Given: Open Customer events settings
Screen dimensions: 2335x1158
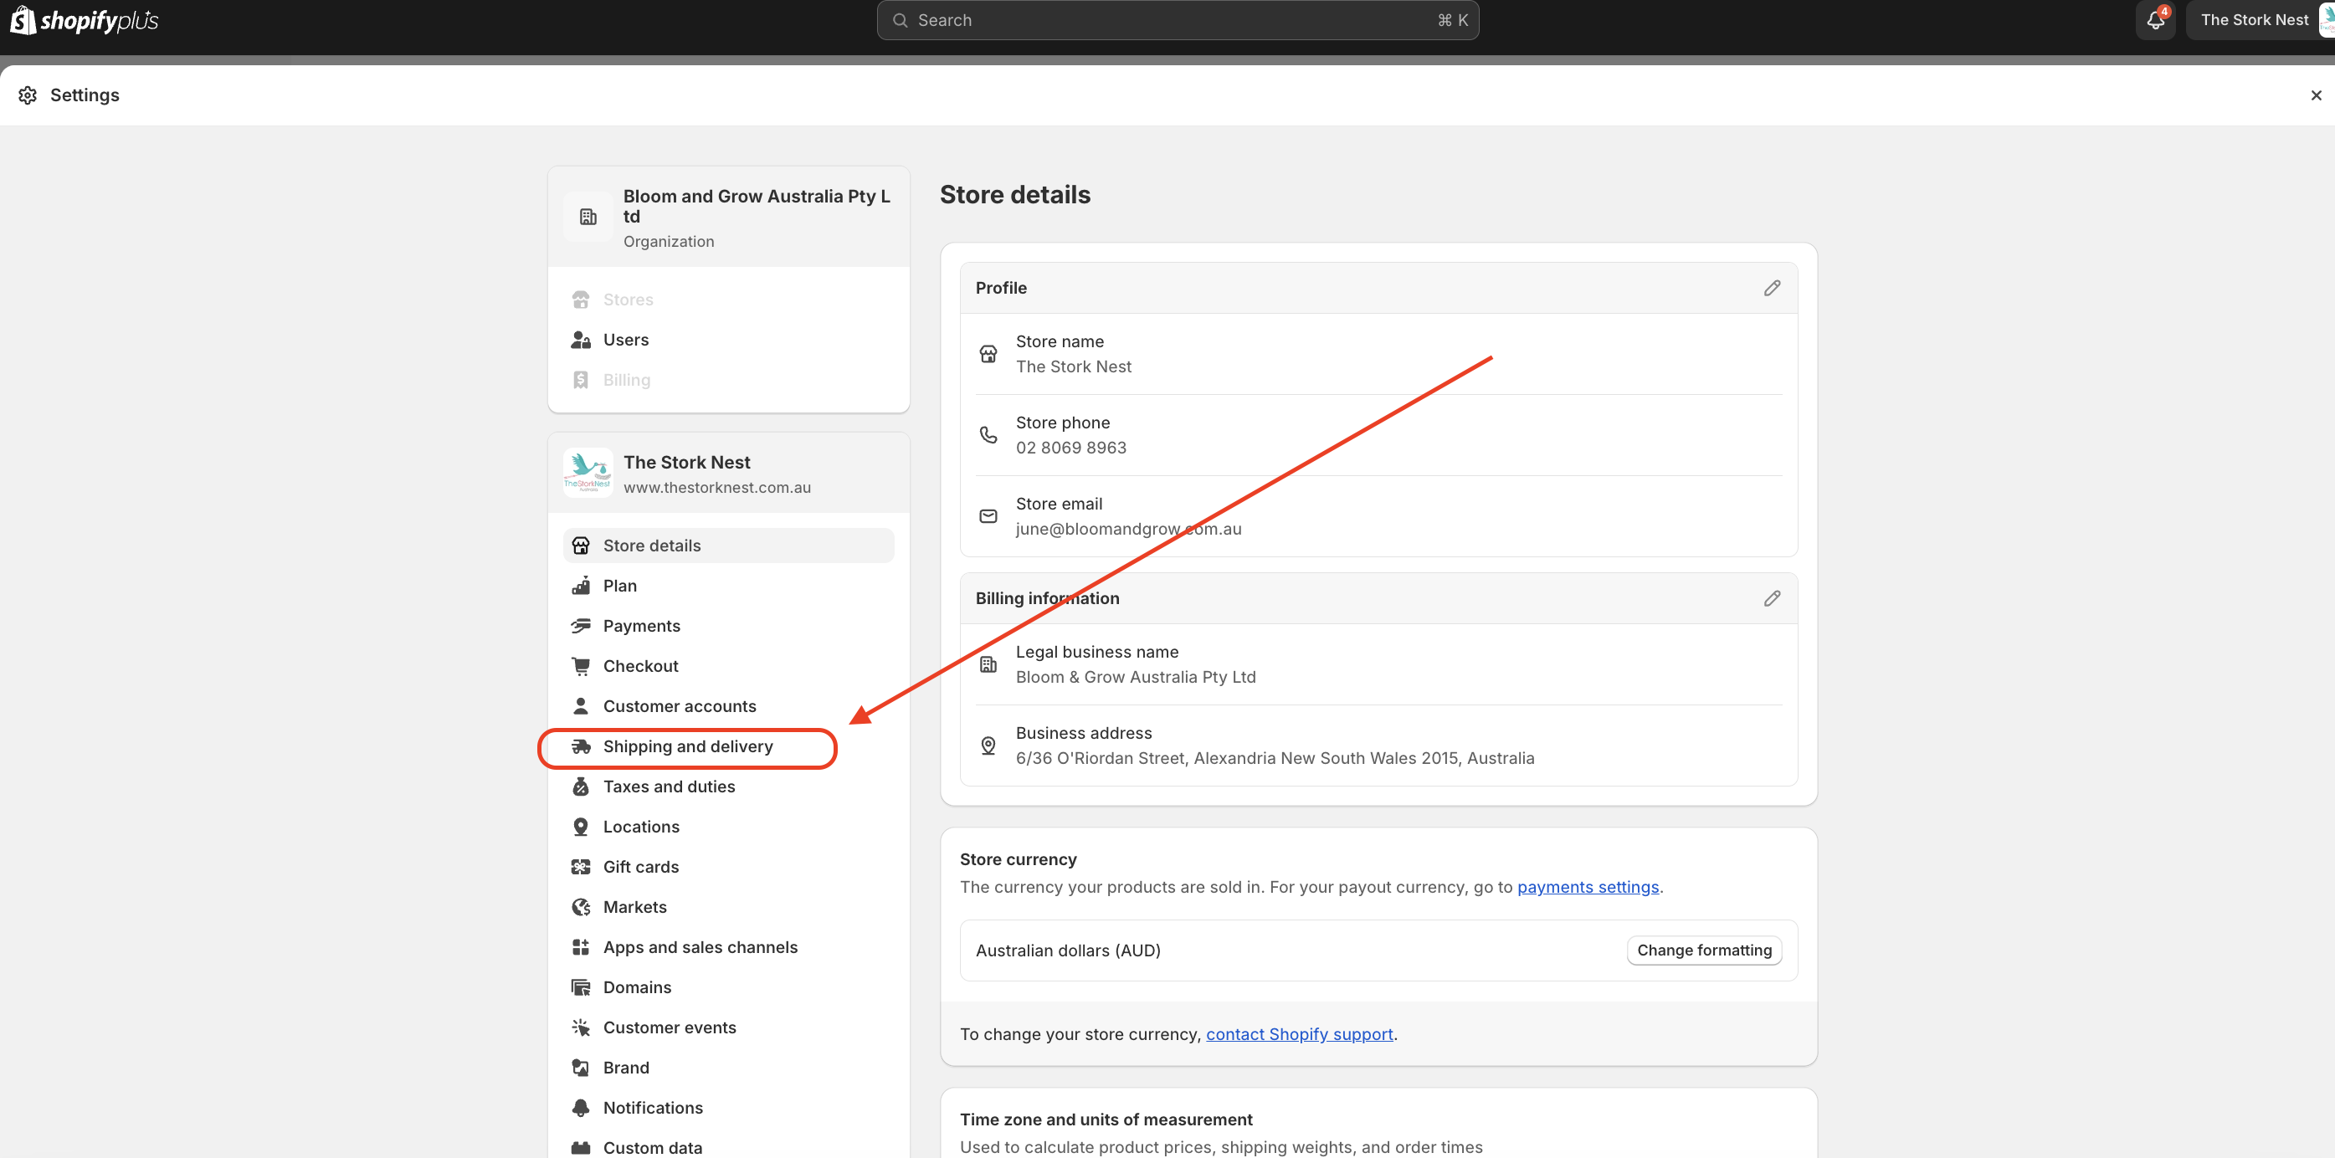Looking at the screenshot, I should pos(729,1027).
